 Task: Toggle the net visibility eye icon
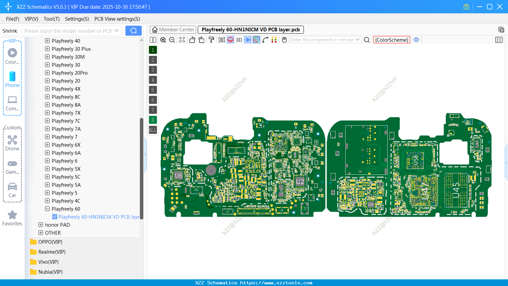click(416, 40)
